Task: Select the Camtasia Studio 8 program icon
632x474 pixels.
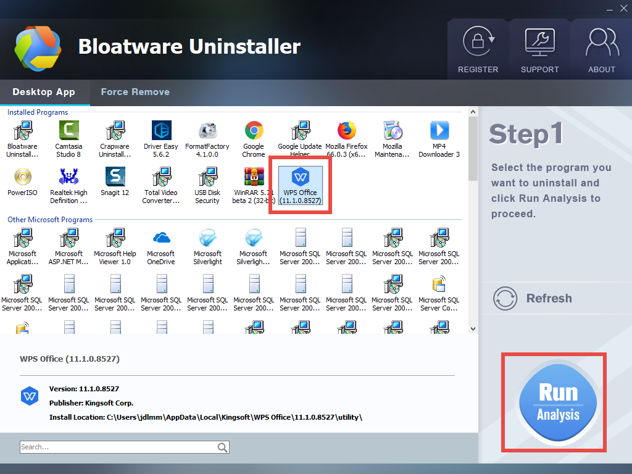Action: 69,139
